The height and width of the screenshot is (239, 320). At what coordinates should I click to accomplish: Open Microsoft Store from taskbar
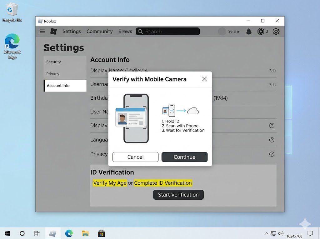pyautogui.click(x=101, y=233)
